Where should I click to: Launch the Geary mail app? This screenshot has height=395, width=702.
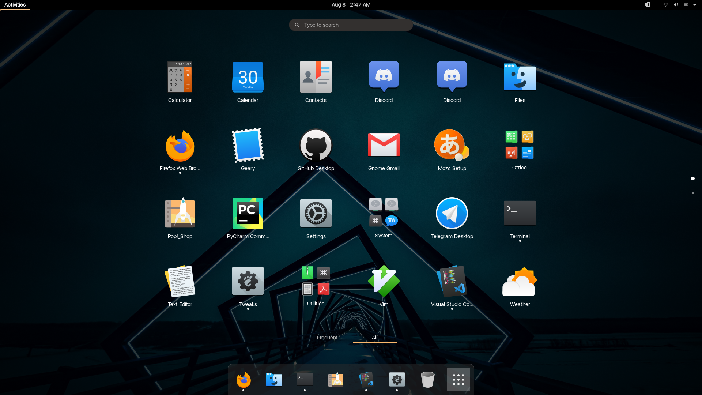(x=248, y=145)
